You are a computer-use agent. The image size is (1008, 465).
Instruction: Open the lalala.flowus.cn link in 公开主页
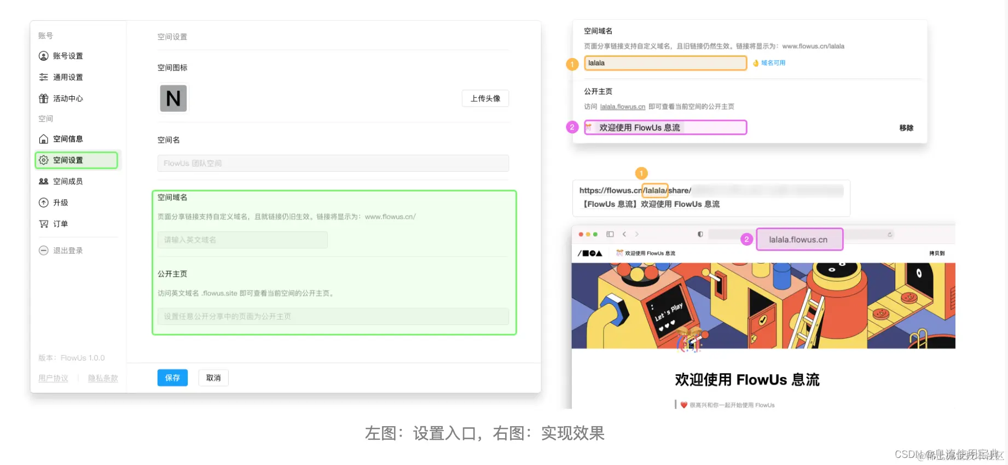(x=623, y=107)
